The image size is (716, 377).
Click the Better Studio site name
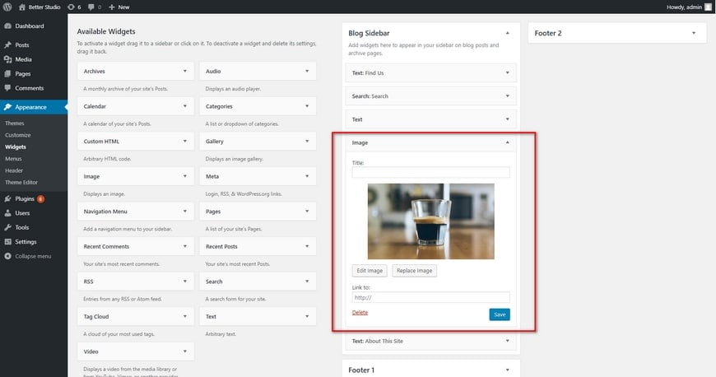click(44, 7)
